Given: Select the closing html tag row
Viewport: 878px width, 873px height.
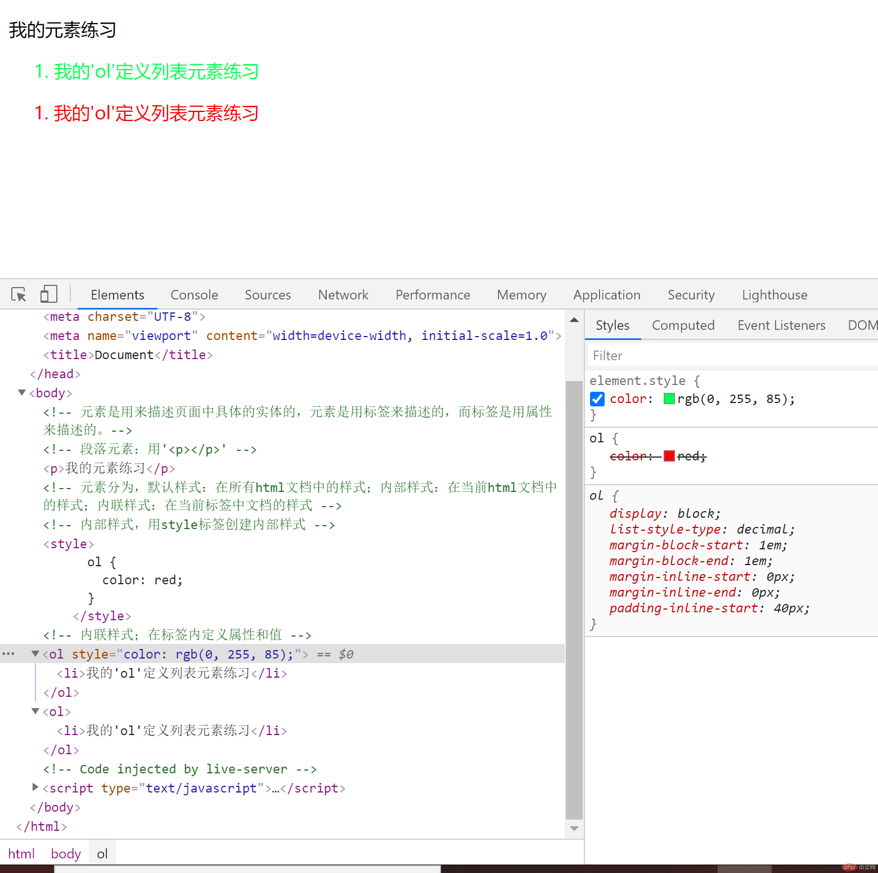Looking at the screenshot, I should click(42, 826).
